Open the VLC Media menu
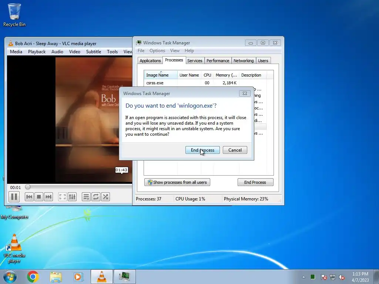The width and height of the screenshot is (379, 284). coord(16,52)
